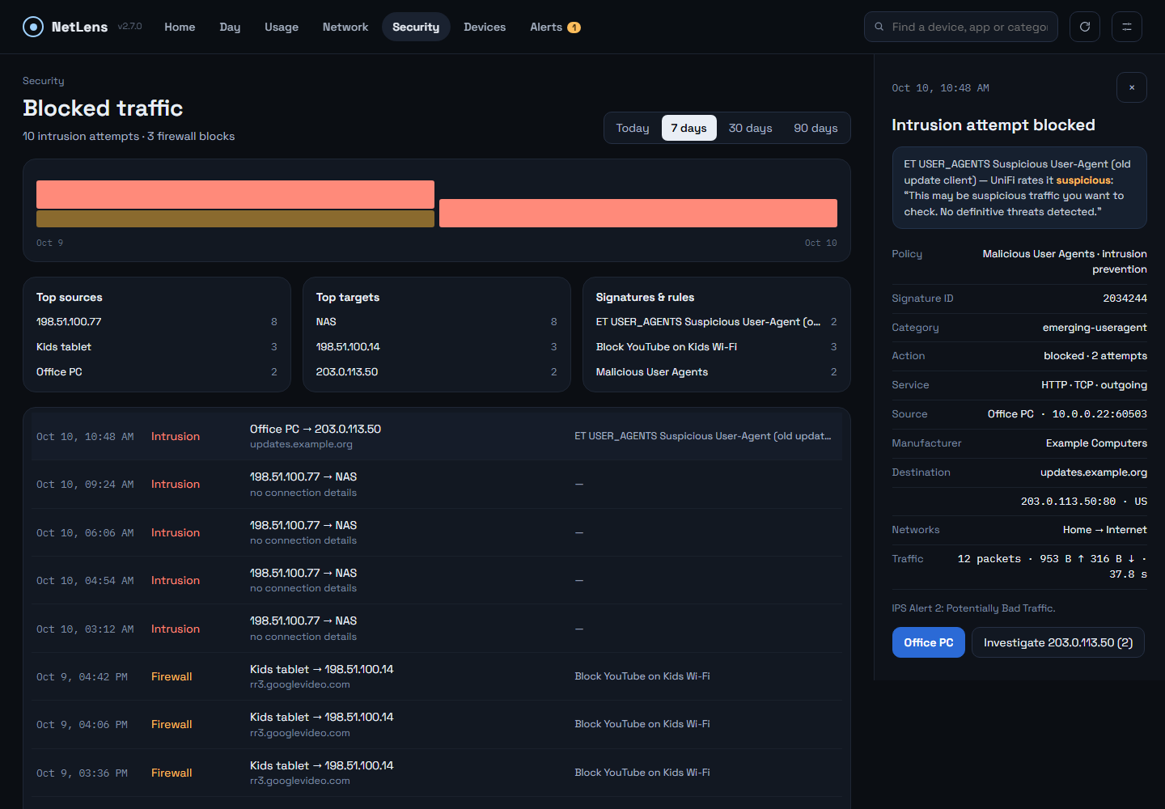Image resolution: width=1165 pixels, height=809 pixels.
Task: Switch range to 30 days
Action: tap(751, 128)
